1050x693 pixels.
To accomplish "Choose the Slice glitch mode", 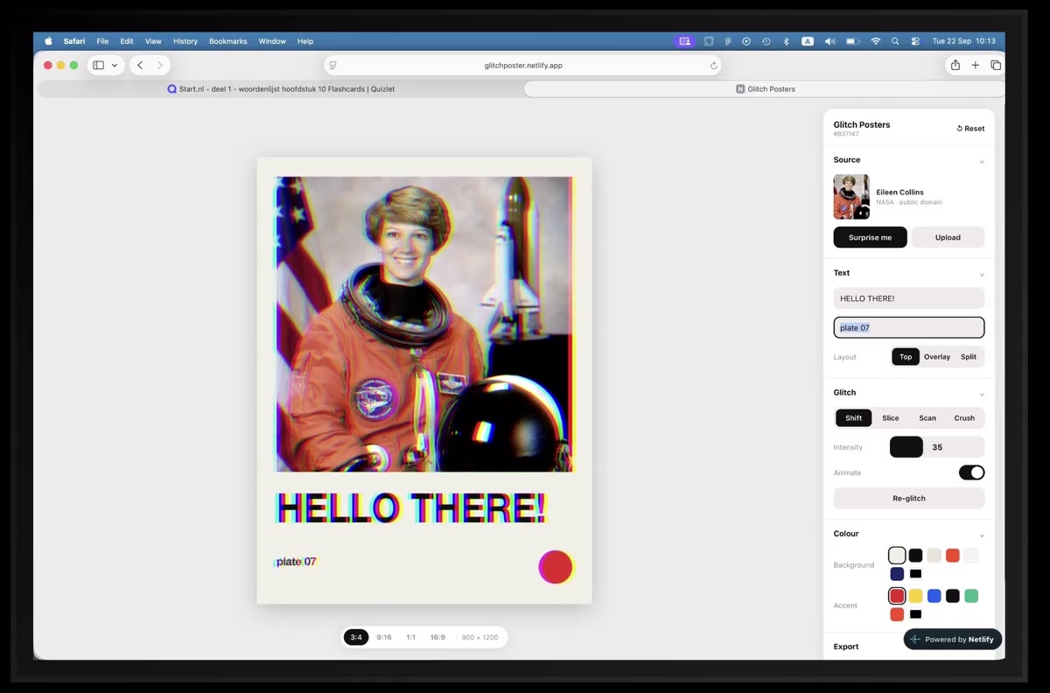I will pyautogui.click(x=891, y=418).
